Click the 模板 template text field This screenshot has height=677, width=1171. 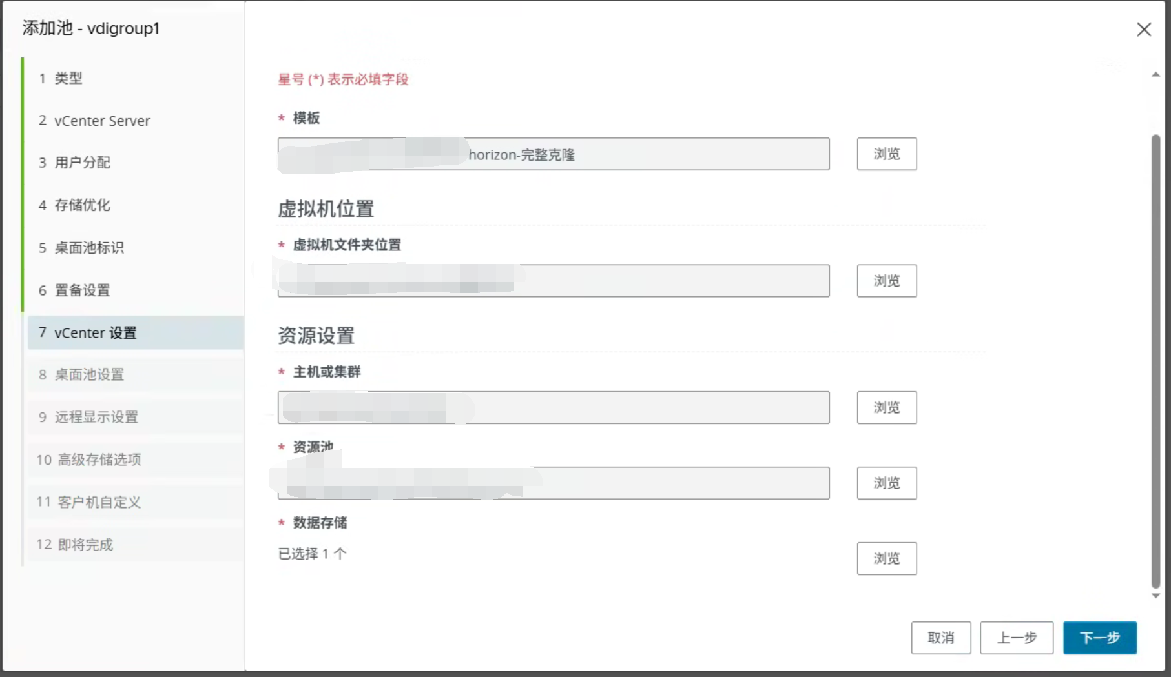[554, 154]
